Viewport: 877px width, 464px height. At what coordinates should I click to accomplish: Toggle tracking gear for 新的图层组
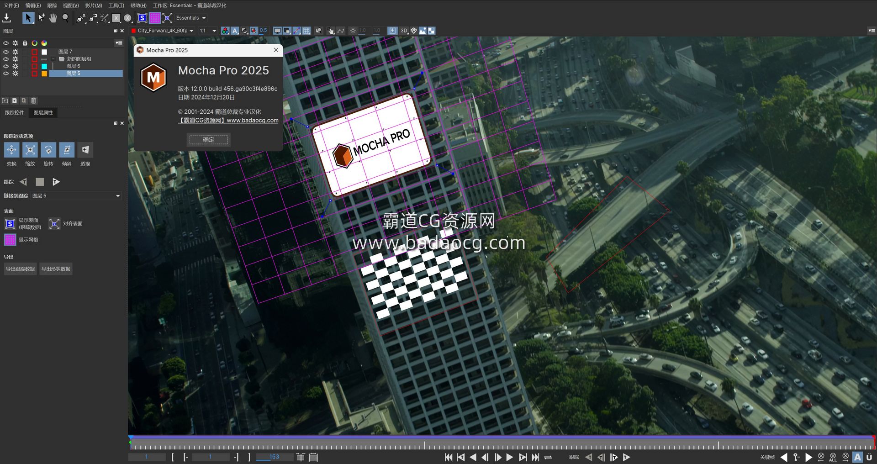tap(16, 59)
